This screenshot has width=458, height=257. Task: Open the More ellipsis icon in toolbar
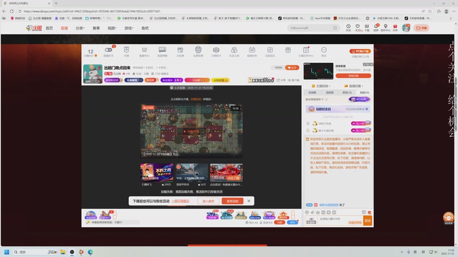pyautogui.click(x=323, y=50)
